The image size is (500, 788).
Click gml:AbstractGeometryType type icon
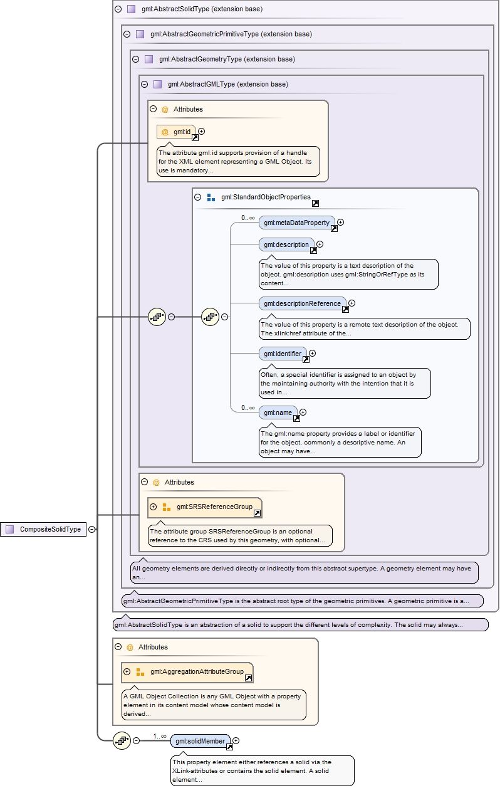148,60
